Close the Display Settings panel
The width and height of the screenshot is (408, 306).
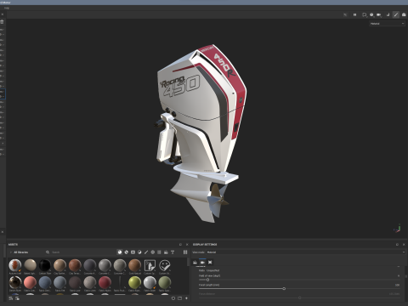tap(404, 244)
